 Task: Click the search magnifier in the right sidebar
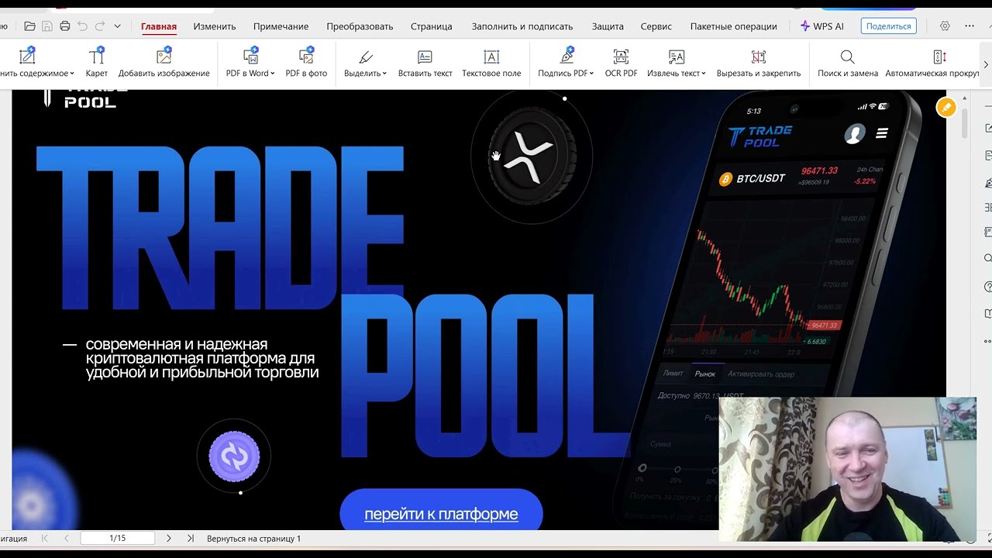(x=988, y=258)
